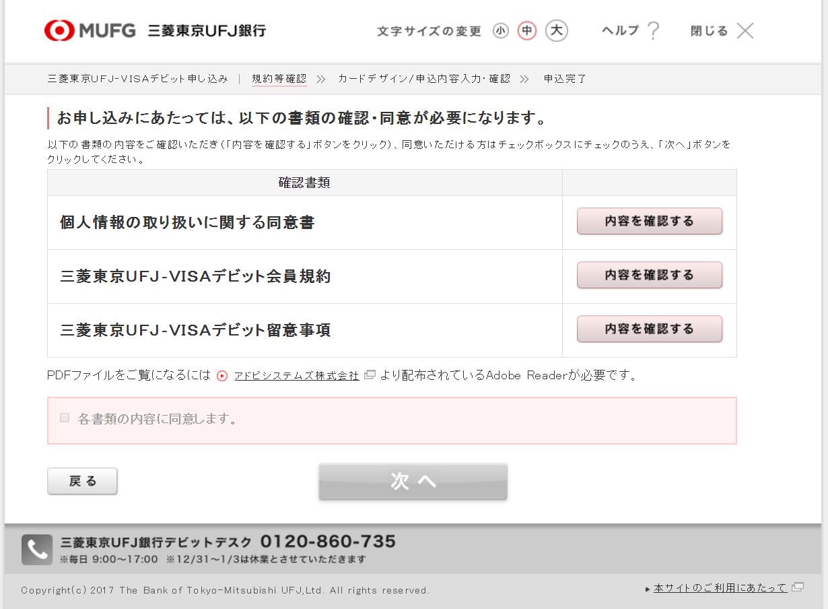
Task: Open 本サイトのご利用にあたって link
Action: [x=720, y=588]
